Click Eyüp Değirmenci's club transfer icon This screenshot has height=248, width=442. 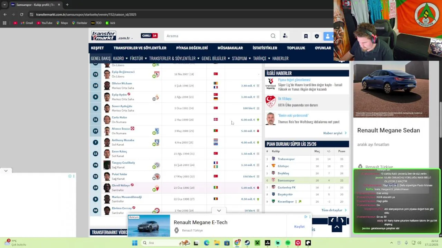[x=157, y=74]
